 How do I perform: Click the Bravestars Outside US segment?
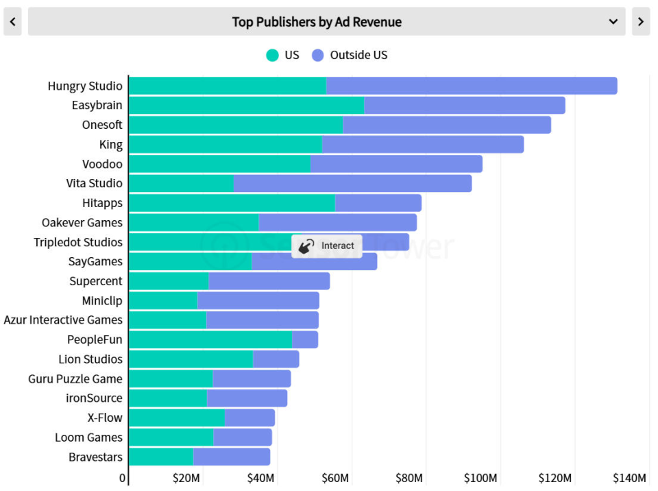(232, 457)
